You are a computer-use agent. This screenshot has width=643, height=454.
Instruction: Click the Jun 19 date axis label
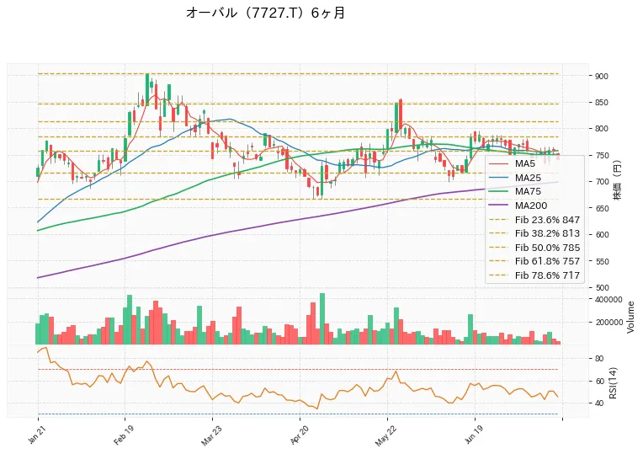473,435
